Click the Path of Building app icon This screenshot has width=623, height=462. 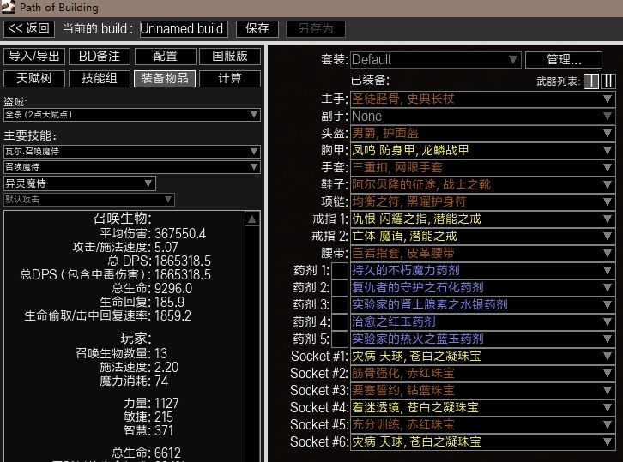[8, 7]
